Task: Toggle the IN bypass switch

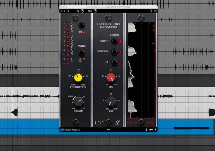Action: pos(82,25)
